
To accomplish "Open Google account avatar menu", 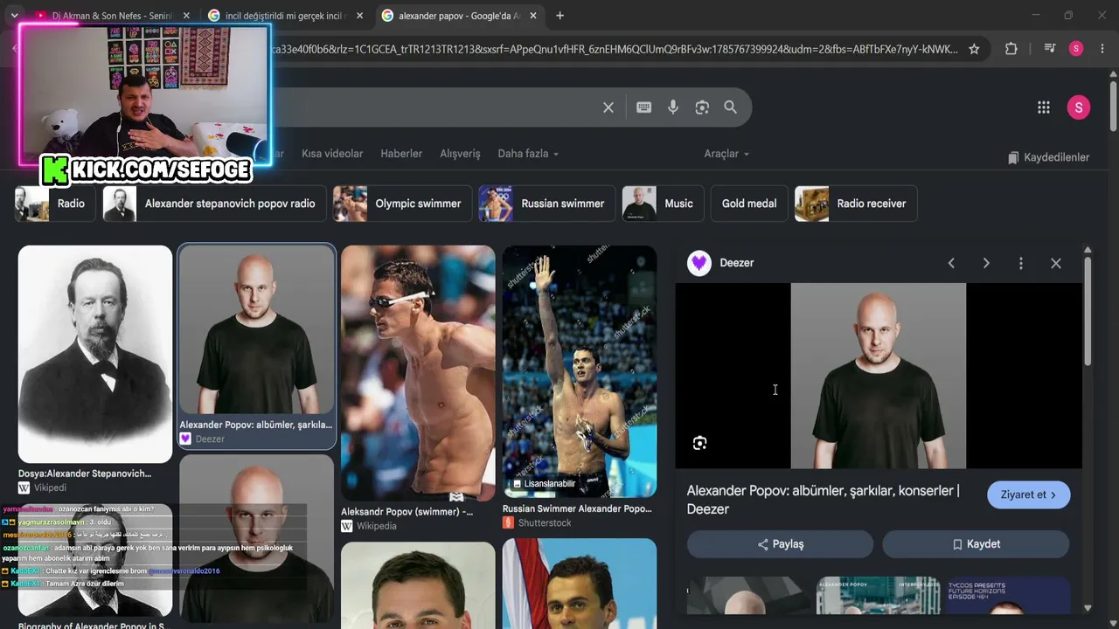I will tap(1079, 107).
